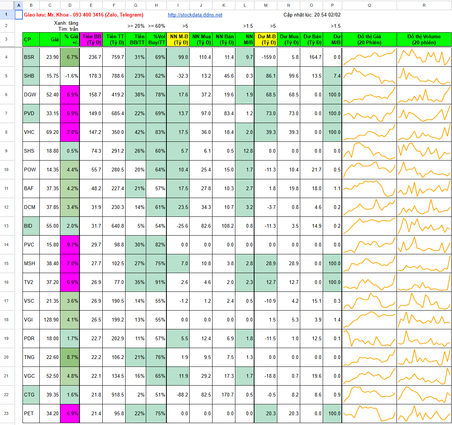
Task: Click PVC's magenta 9.7% change cell
Action: (x=70, y=245)
